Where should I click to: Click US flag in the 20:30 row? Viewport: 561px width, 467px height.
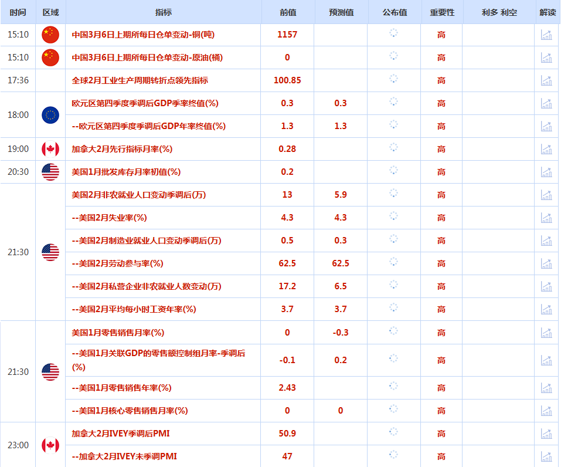tap(50, 172)
